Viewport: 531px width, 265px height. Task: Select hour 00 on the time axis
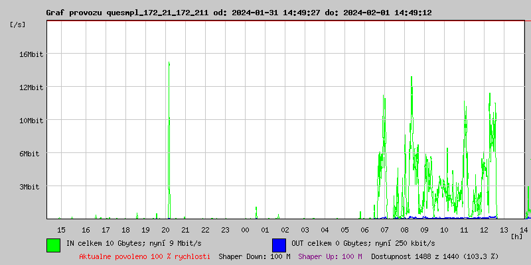pos(245,229)
